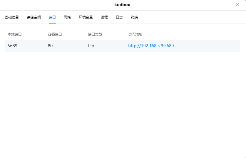Click the 端口类型 column header

coord(95,34)
